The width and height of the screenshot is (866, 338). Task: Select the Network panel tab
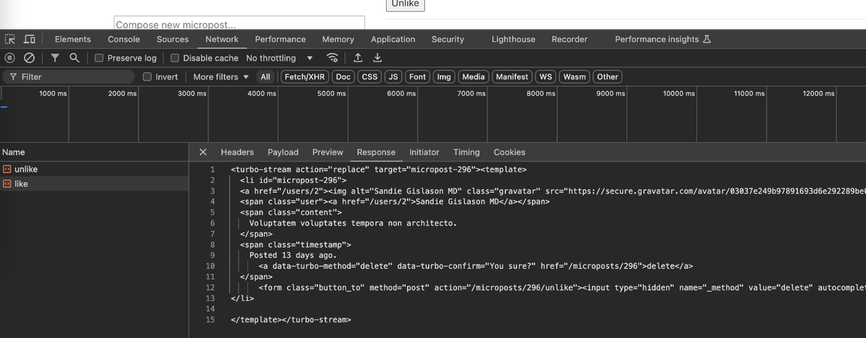(x=222, y=40)
